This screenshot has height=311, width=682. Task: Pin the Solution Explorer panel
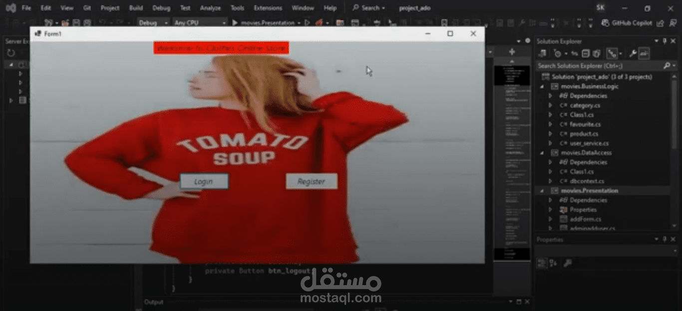(664, 41)
